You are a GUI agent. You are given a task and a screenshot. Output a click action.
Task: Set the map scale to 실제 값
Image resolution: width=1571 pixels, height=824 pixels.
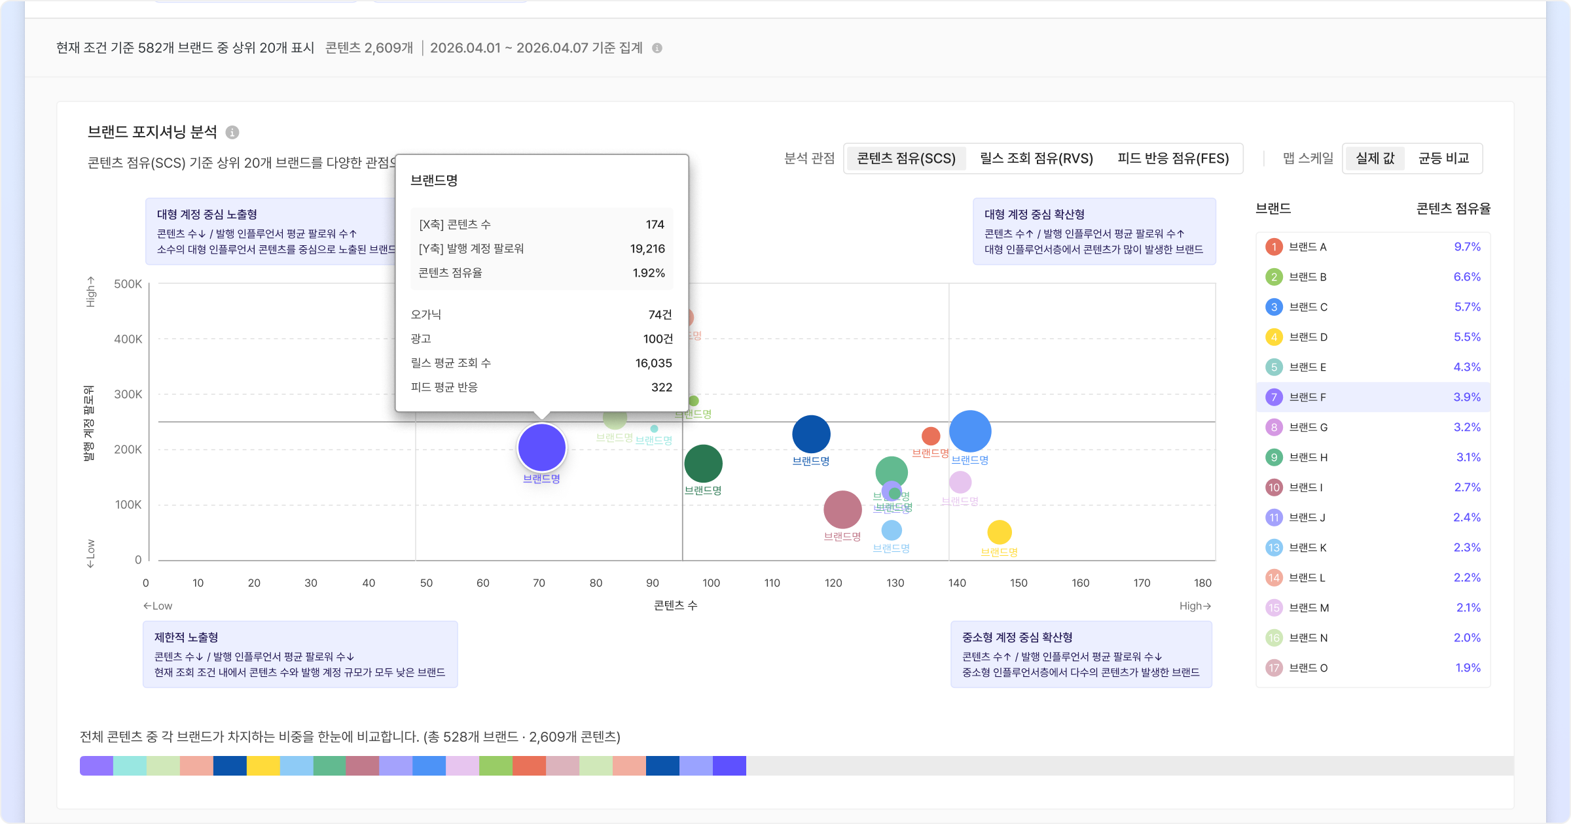1375,159
